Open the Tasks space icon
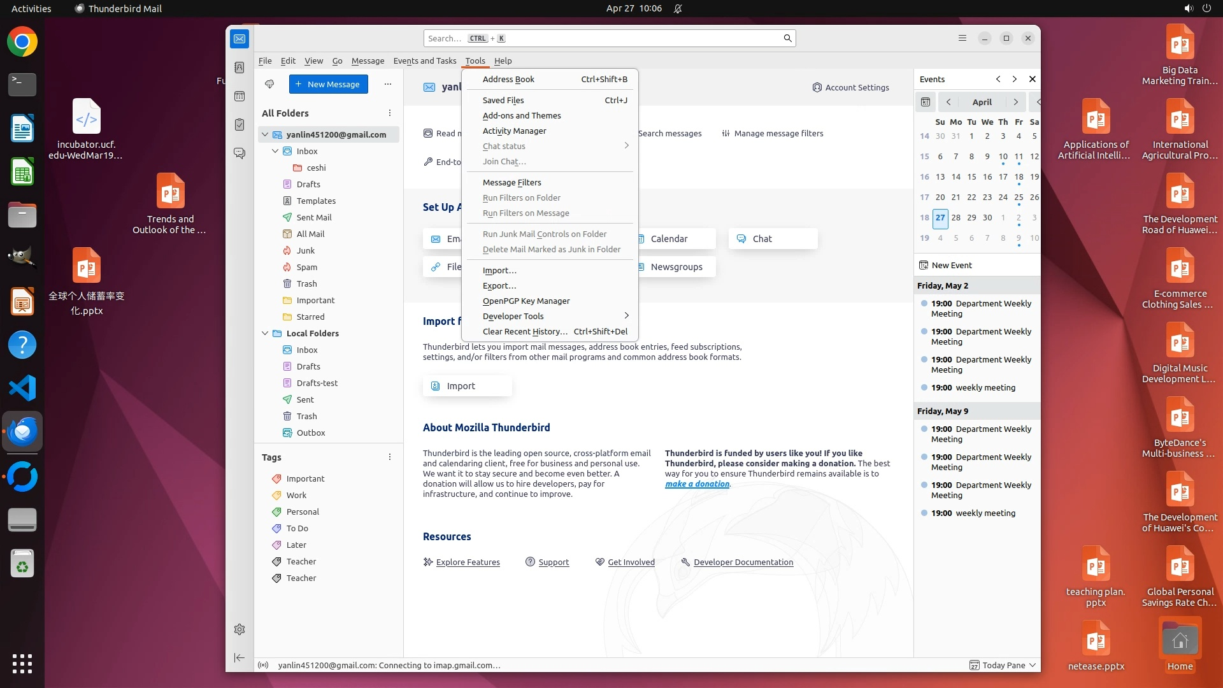This screenshot has width=1223, height=688. pyautogui.click(x=240, y=125)
